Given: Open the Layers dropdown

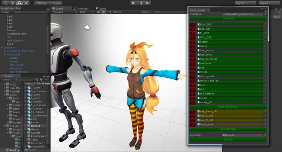Looking at the screenshot, I should (245, 3).
